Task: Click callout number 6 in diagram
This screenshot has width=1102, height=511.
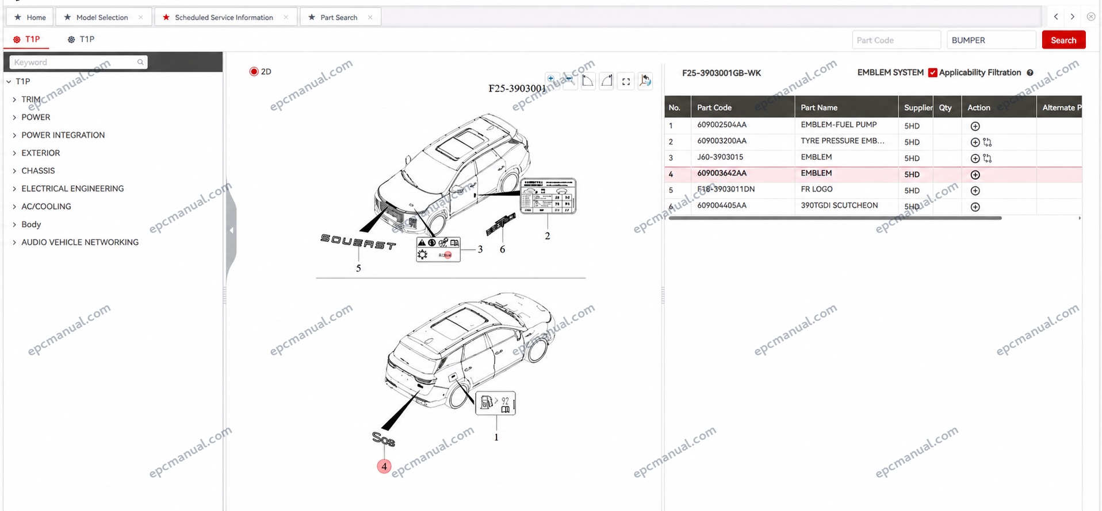Action: (502, 249)
